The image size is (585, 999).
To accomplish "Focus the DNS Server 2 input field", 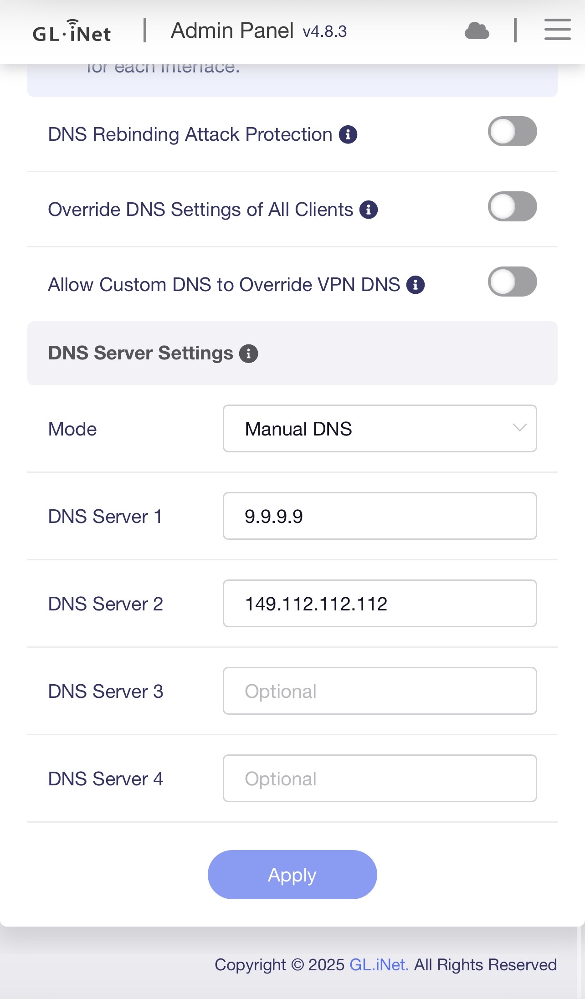I will pyautogui.click(x=379, y=604).
